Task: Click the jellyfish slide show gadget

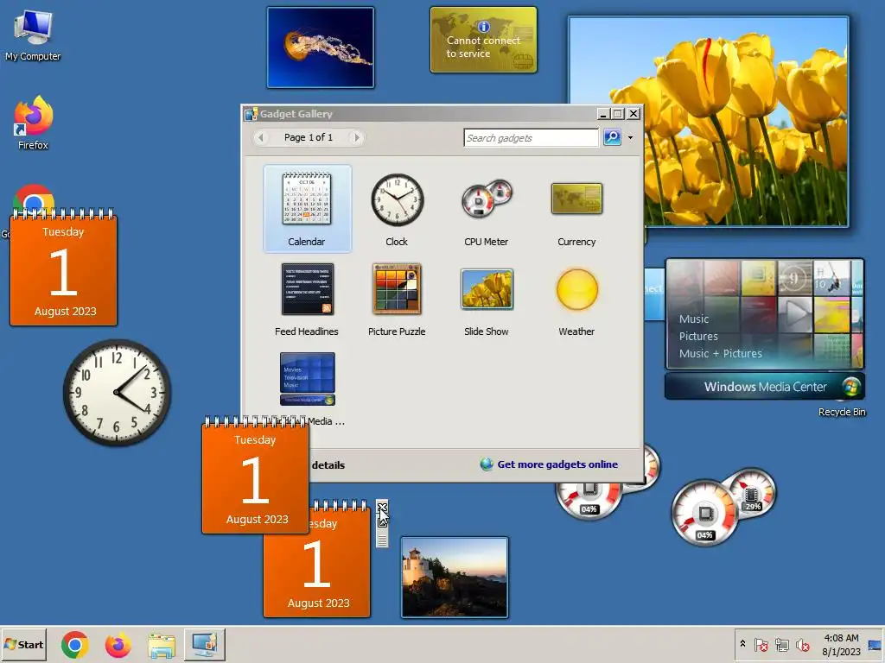Action: click(321, 47)
